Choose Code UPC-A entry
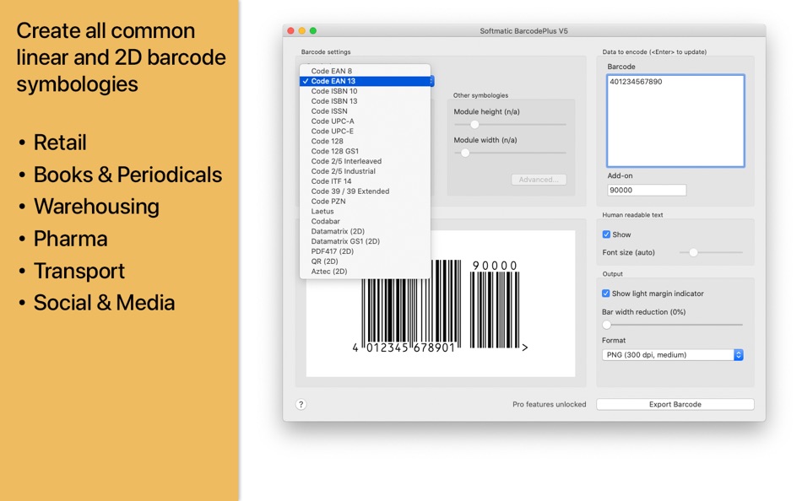This screenshot has width=802, height=501. (x=366, y=121)
